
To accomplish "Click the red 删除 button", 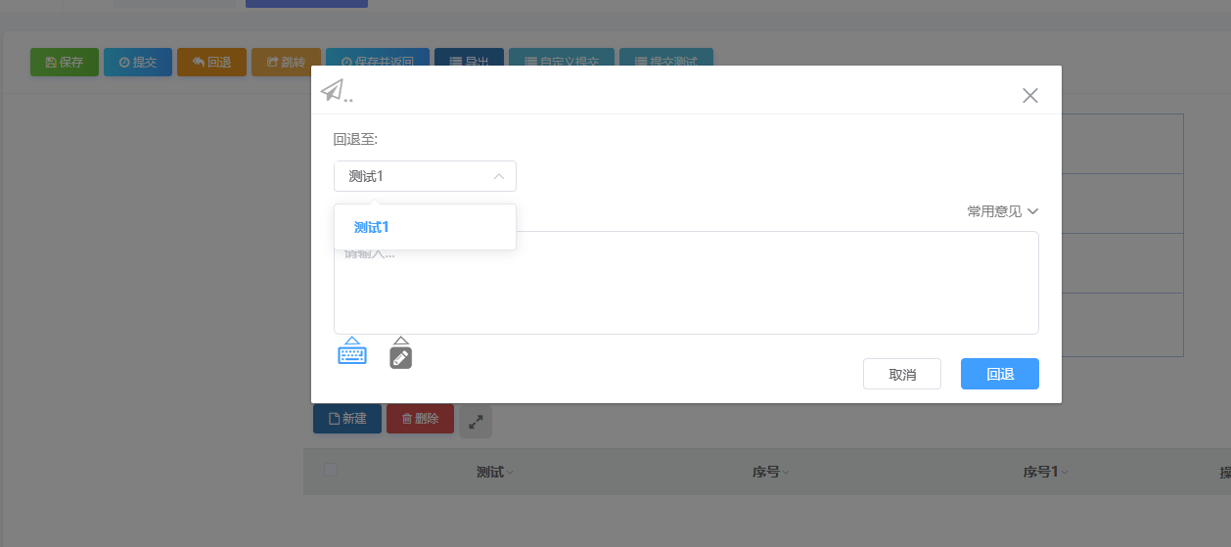I will [x=420, y=419].
